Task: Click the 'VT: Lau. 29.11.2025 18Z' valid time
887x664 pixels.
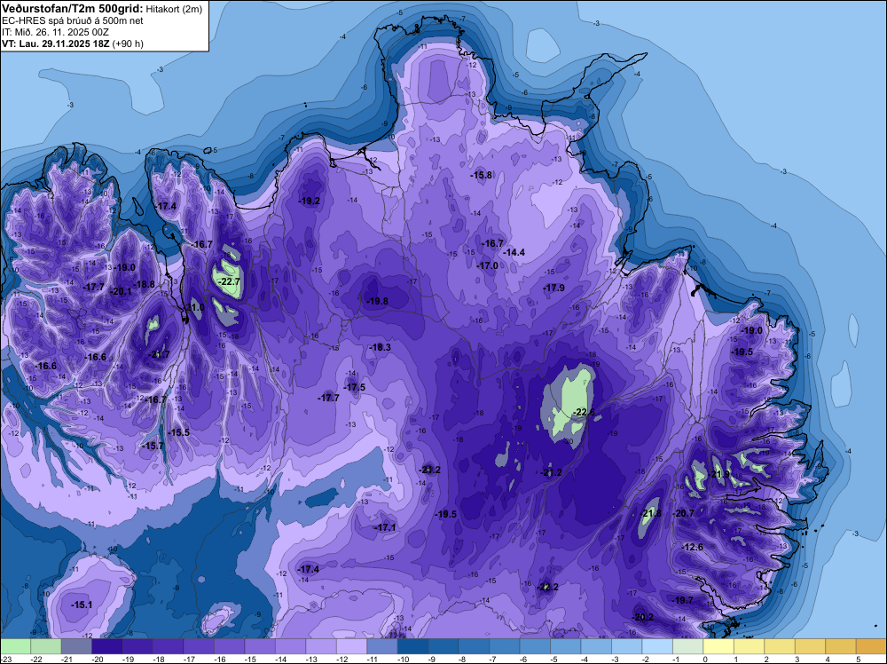Action: pos(56,43)
